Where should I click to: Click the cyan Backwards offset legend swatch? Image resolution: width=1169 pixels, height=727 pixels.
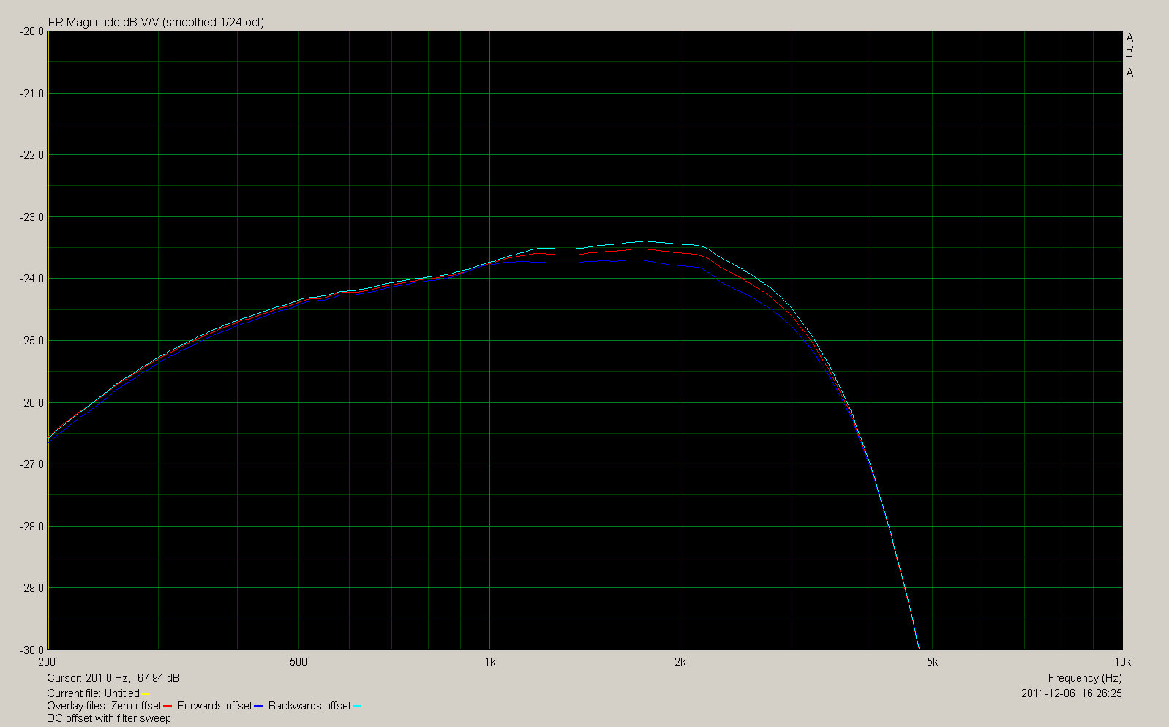pyautogui.click(x=357, y=707)
